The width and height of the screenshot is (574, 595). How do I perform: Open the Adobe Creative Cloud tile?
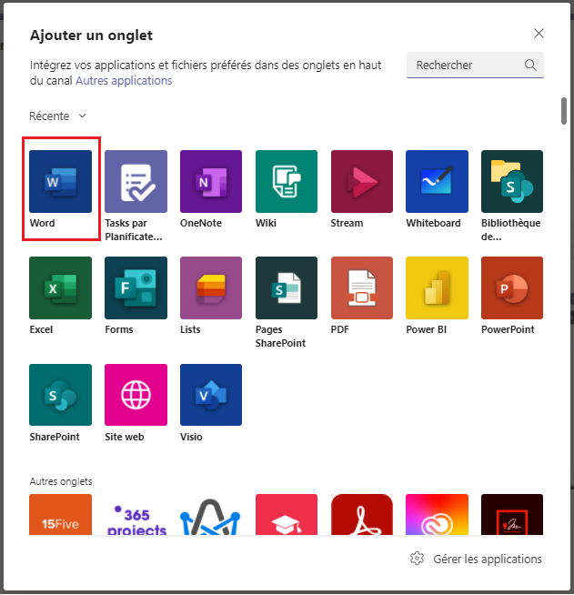(437, 515)
